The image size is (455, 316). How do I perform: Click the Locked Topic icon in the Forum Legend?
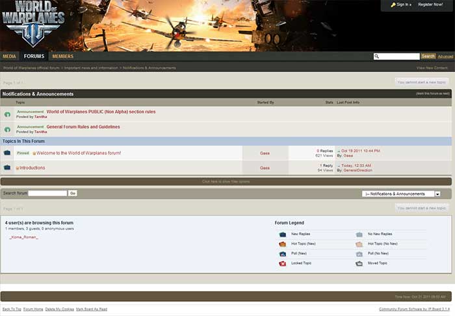283,263
